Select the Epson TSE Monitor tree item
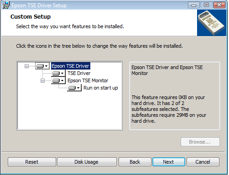 [x=88, y=80]
